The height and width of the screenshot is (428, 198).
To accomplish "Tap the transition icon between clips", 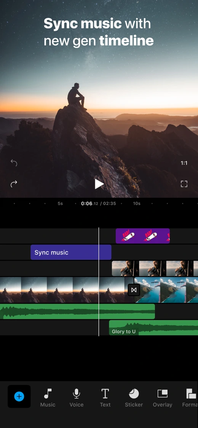I will [134, 290].
